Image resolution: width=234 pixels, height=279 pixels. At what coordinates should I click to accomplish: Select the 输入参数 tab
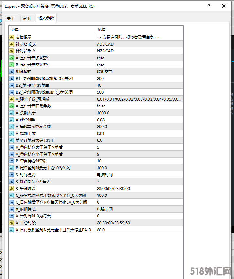click(46, 18)
